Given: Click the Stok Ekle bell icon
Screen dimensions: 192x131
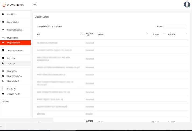Looking at the screenshot, I should (3, 63).
